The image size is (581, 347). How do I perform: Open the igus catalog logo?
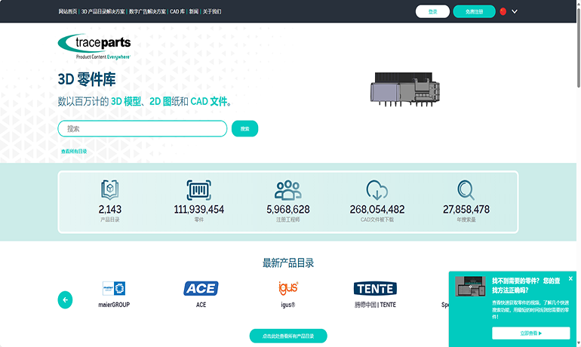(288, 288)
